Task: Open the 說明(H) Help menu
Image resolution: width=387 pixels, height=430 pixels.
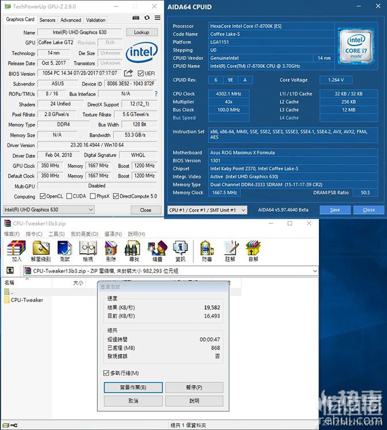Action: click(x=136, y=234)
